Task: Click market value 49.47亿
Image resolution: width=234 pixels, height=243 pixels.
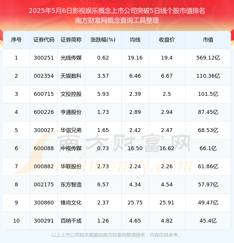Action: [208, 203]
